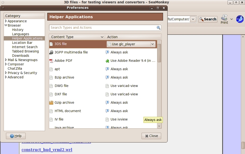Click the Help button
Screen dimensions: 245x154
pos(16,136)
